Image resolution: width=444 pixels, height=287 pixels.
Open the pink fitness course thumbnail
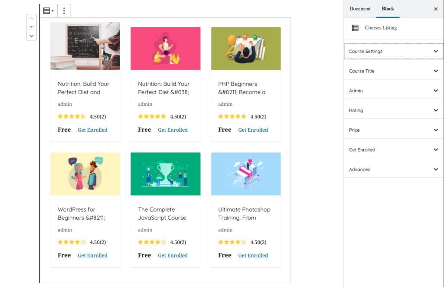165,49
